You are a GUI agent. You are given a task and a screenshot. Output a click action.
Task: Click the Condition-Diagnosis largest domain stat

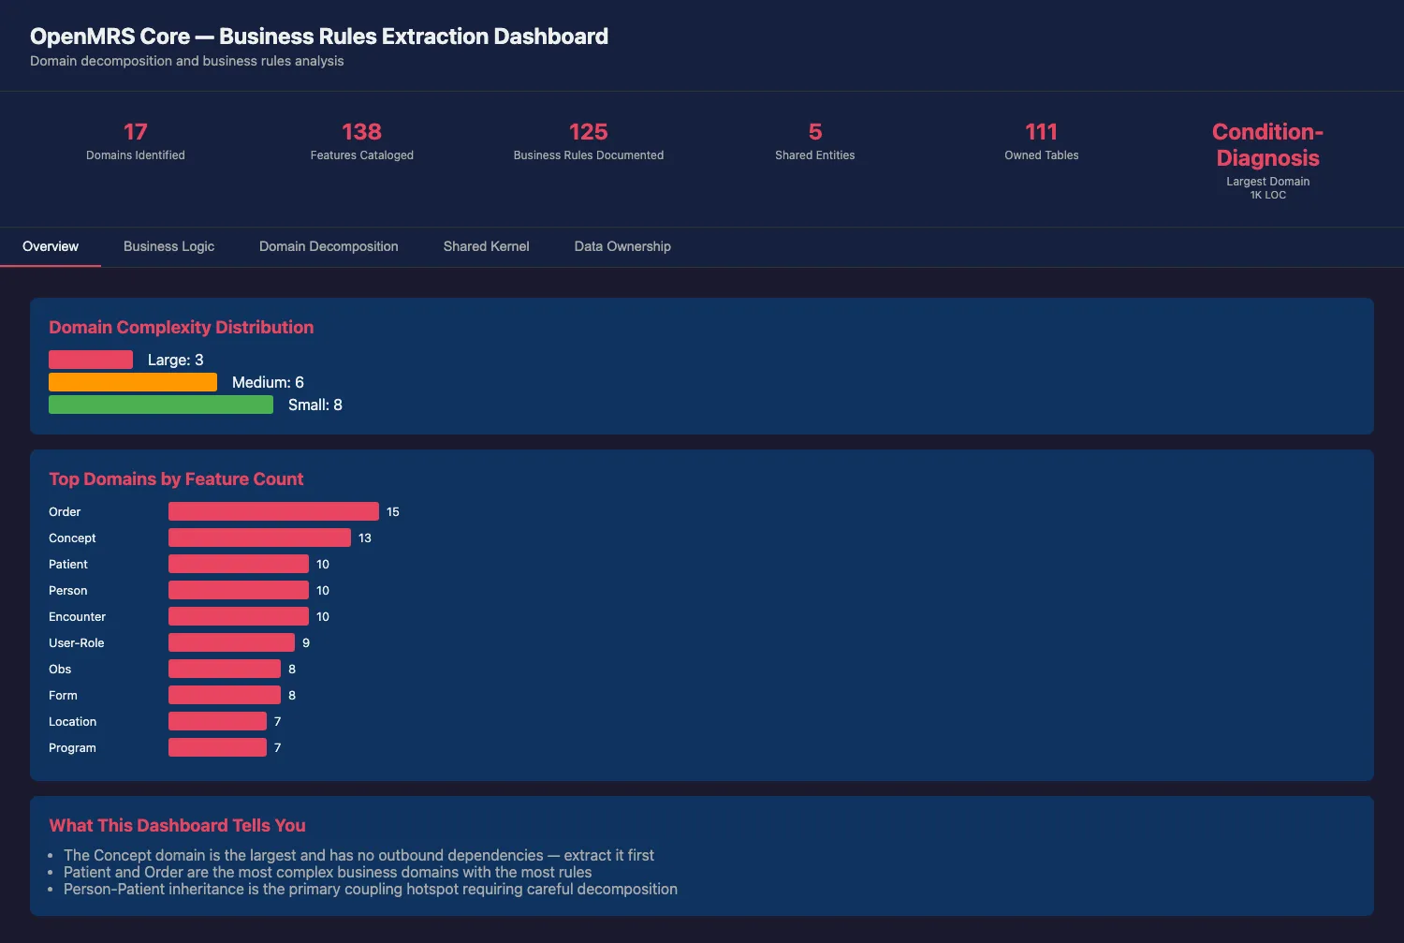[1268, 159]
